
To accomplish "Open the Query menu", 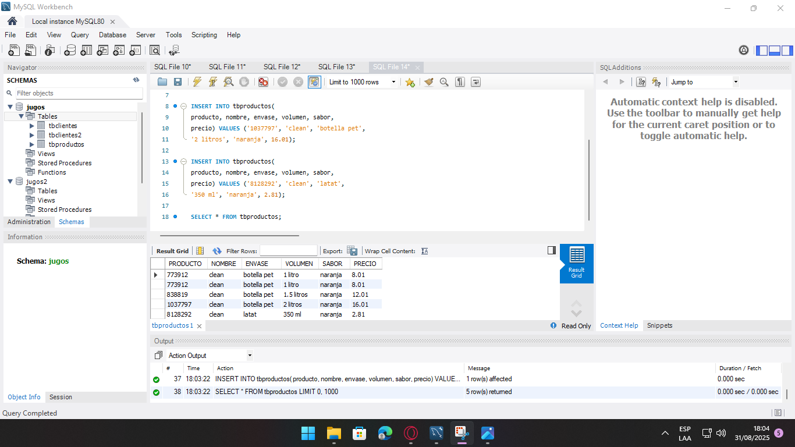I will 80,35.
